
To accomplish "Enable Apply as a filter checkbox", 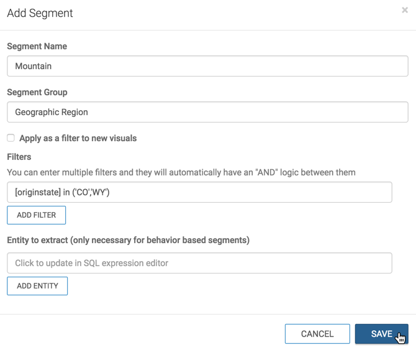I will pos(11,138).
